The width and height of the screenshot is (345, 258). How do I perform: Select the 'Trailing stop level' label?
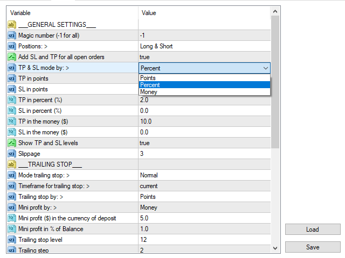pos(40,240)
